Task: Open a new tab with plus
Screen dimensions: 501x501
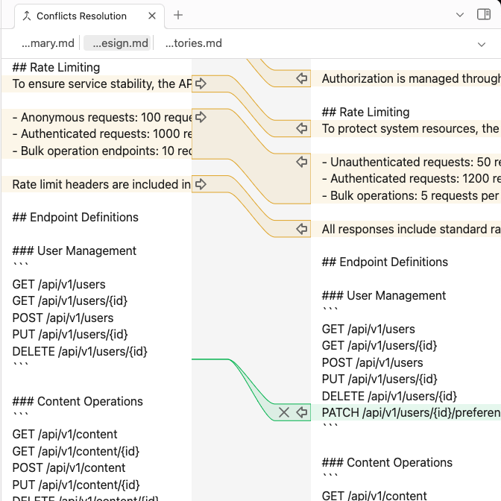Action: 178,15
